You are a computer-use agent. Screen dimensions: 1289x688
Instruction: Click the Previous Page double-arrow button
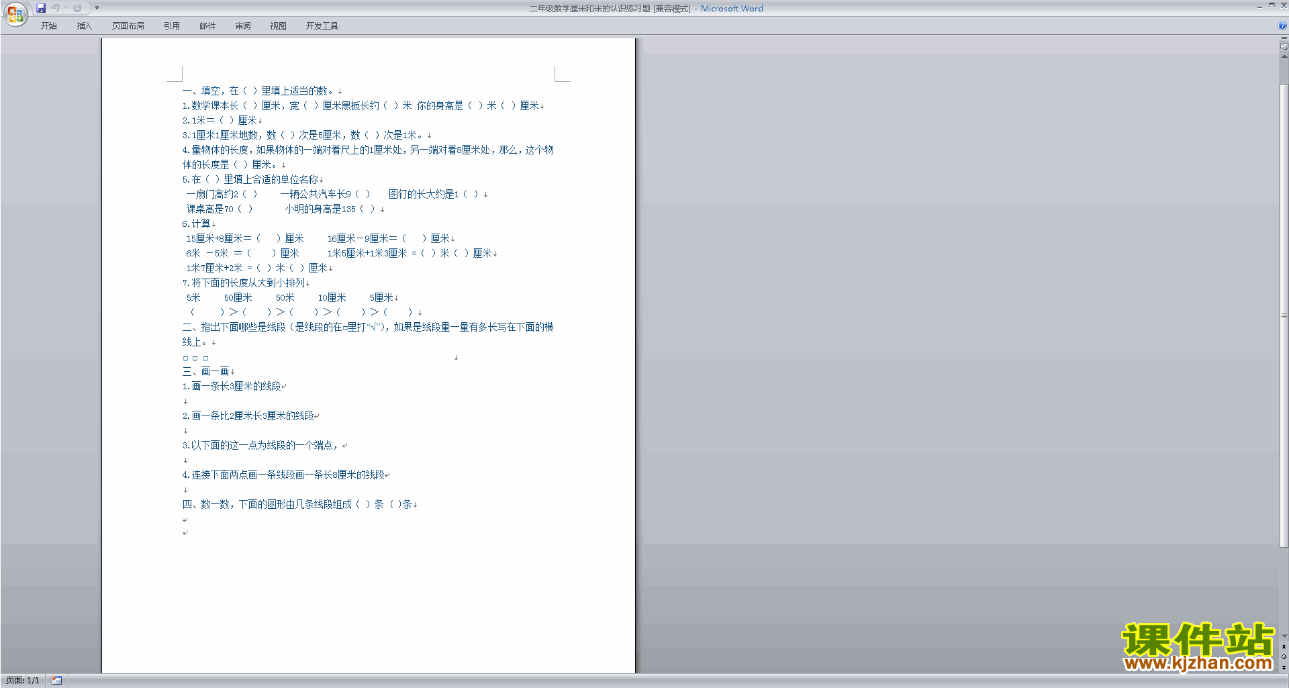click(x=1284, y=646)
